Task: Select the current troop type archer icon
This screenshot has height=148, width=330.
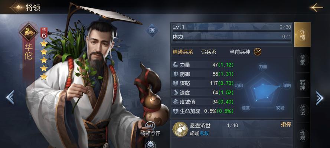Action: pyautogui.click(x=257, y=52)
